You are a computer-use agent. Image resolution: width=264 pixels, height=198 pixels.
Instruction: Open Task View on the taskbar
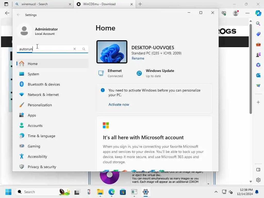tap(77, 192)
